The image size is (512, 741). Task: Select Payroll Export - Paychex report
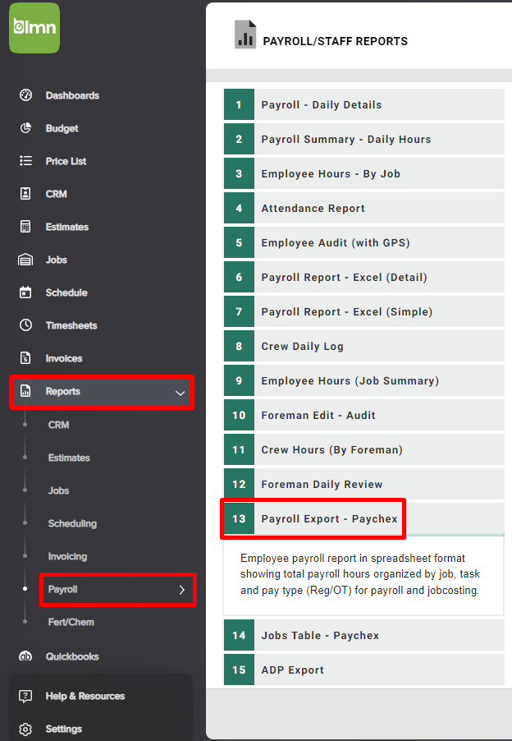click(x=363, y=518)
